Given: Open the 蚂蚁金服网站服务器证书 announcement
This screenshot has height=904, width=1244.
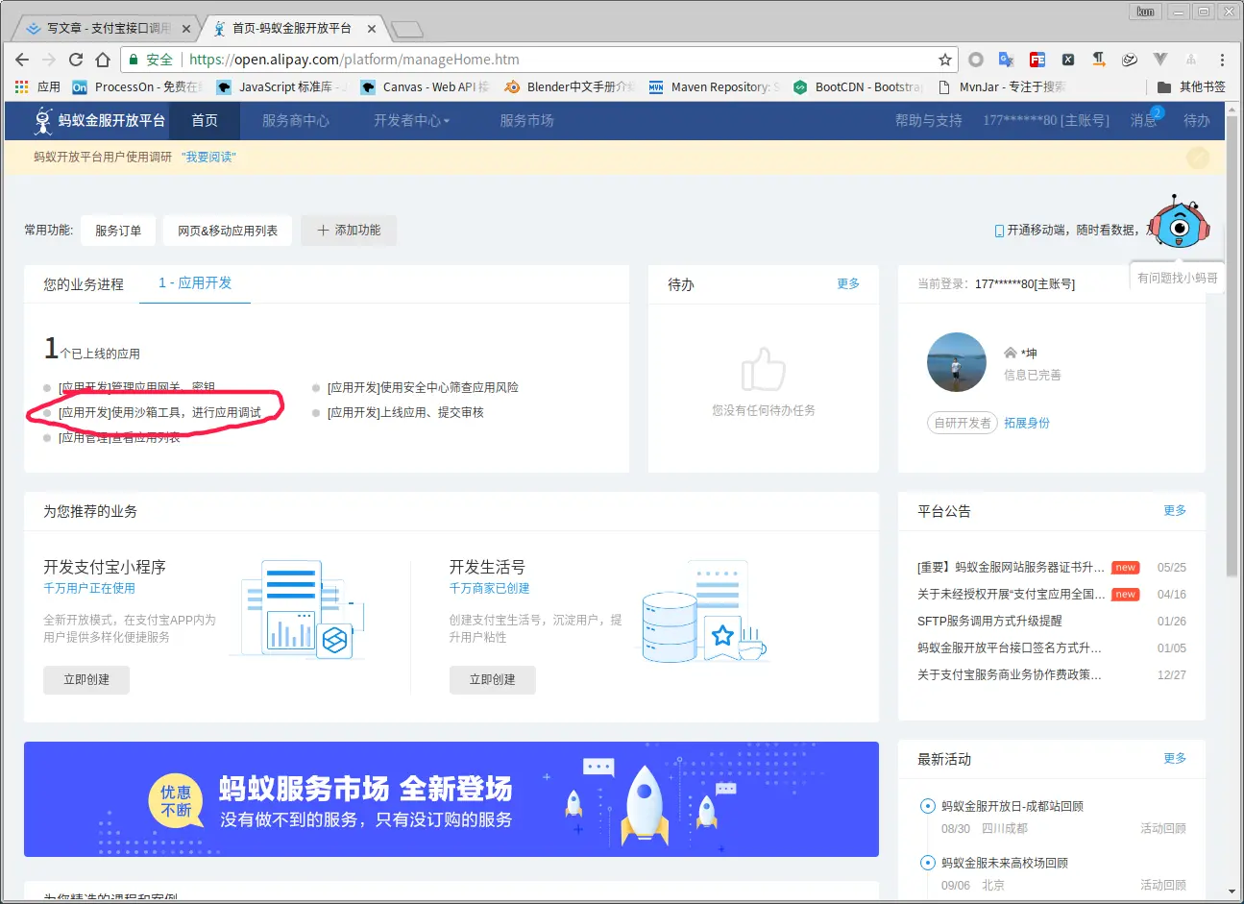Looking at the screenshot, I should (x=1011, y=568).
